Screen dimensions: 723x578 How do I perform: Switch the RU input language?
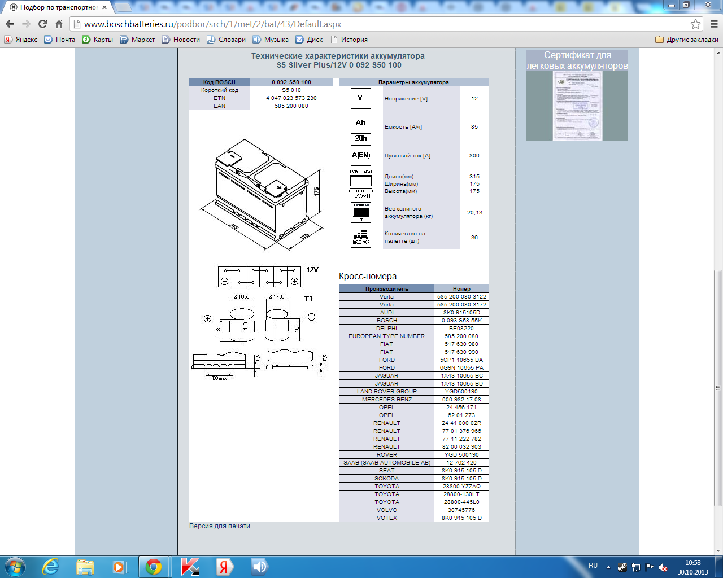click(593, 566)
